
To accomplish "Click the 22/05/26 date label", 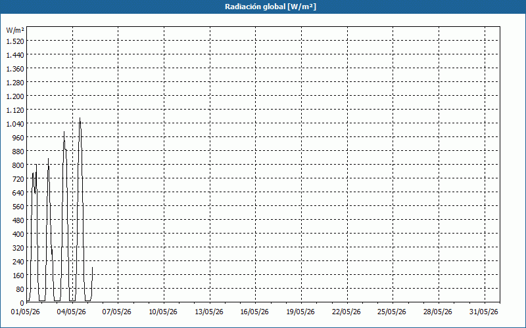I will [x=347, y=312].
